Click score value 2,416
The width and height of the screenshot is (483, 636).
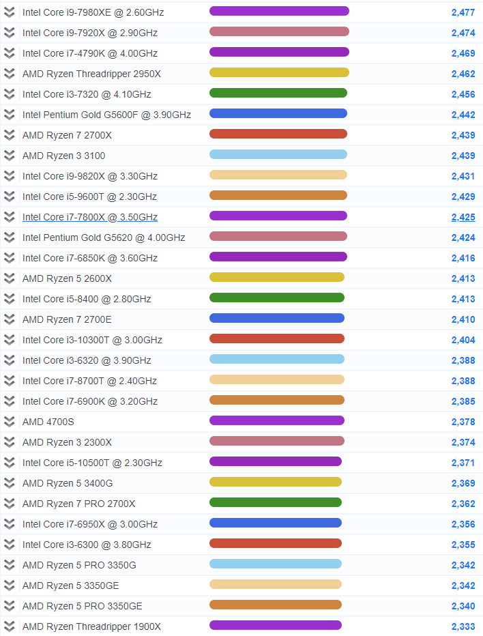(463, 259)
